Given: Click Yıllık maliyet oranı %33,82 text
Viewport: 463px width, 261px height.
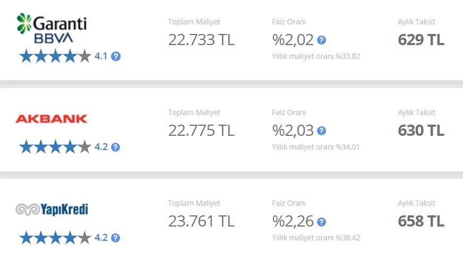Looking at the screenshot, I should coord(316,56).
